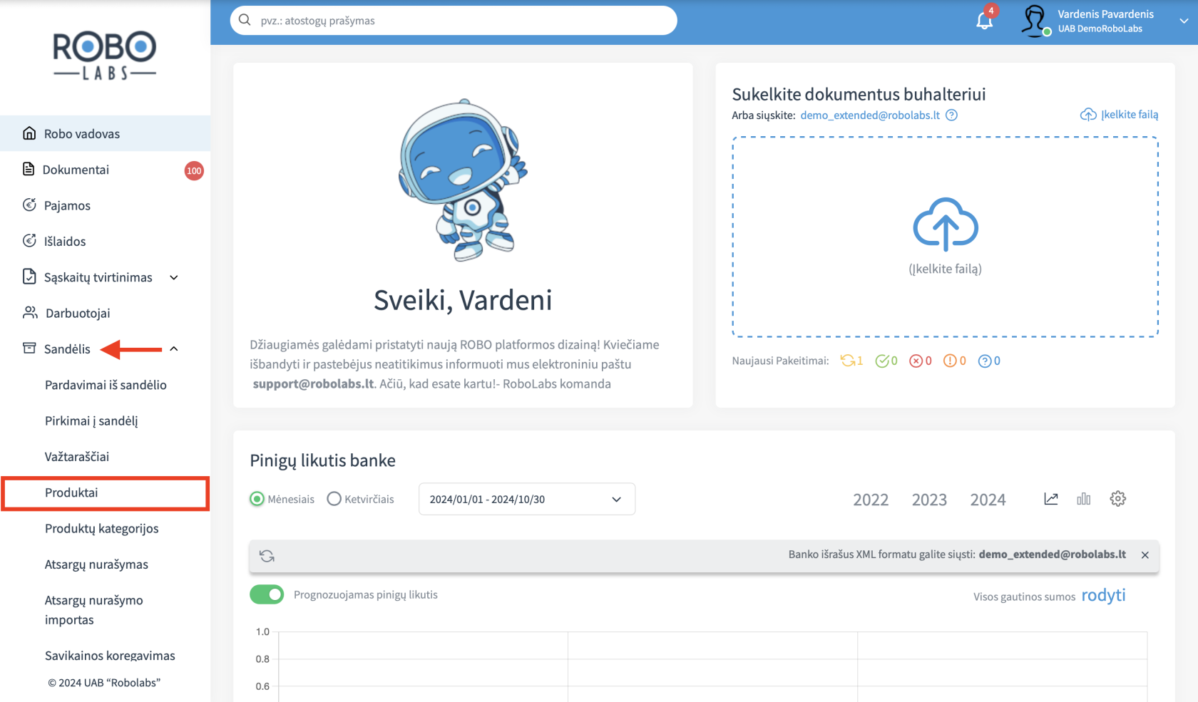Expand Sąskaitų tvirtinimas submenu chevron
The height and width of the screenshot is (702, 1198).
tap(174, 277)
